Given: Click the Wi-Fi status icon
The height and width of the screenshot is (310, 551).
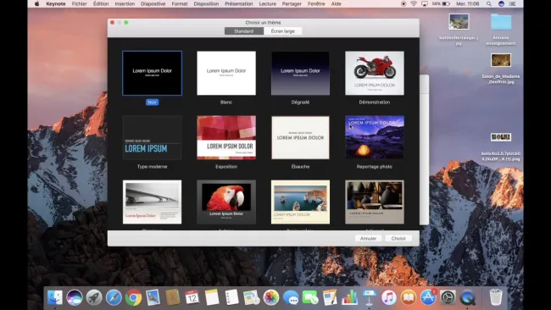Looking at the screenshot, I should click(414, 4).
